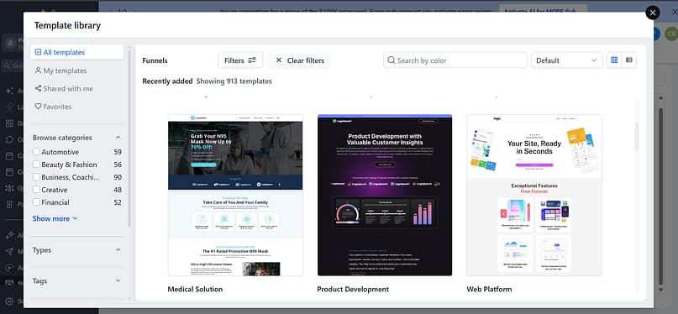
Task: Click the Product Development title text
Action: tap(353, 290)
